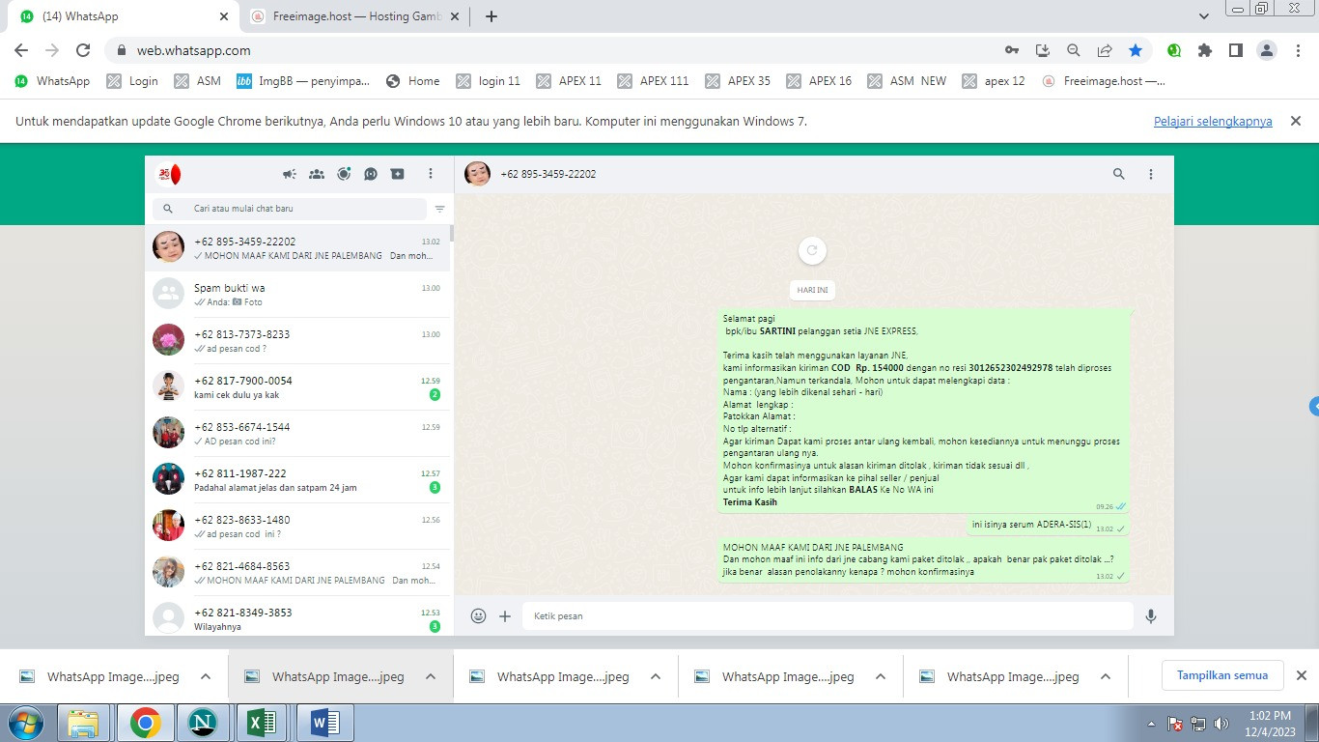Reload the web.whatsapp.com page
The width and height of the screenshot is (1319, 742).
pos(83,50)
